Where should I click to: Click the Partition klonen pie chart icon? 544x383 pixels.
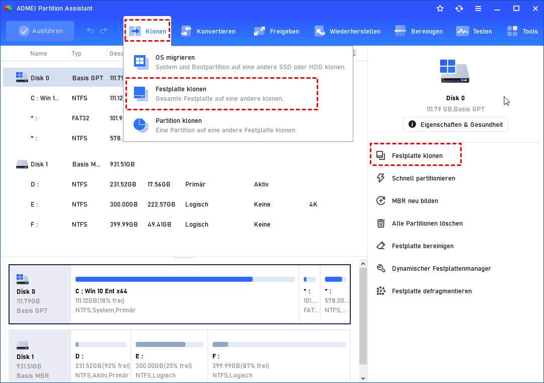141,125
